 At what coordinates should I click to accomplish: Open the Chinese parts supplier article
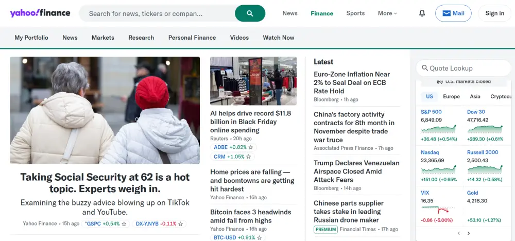point(349,212)
